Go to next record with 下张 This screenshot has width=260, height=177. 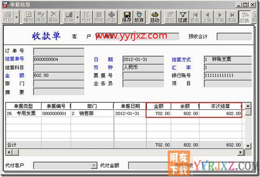(220, 17)
